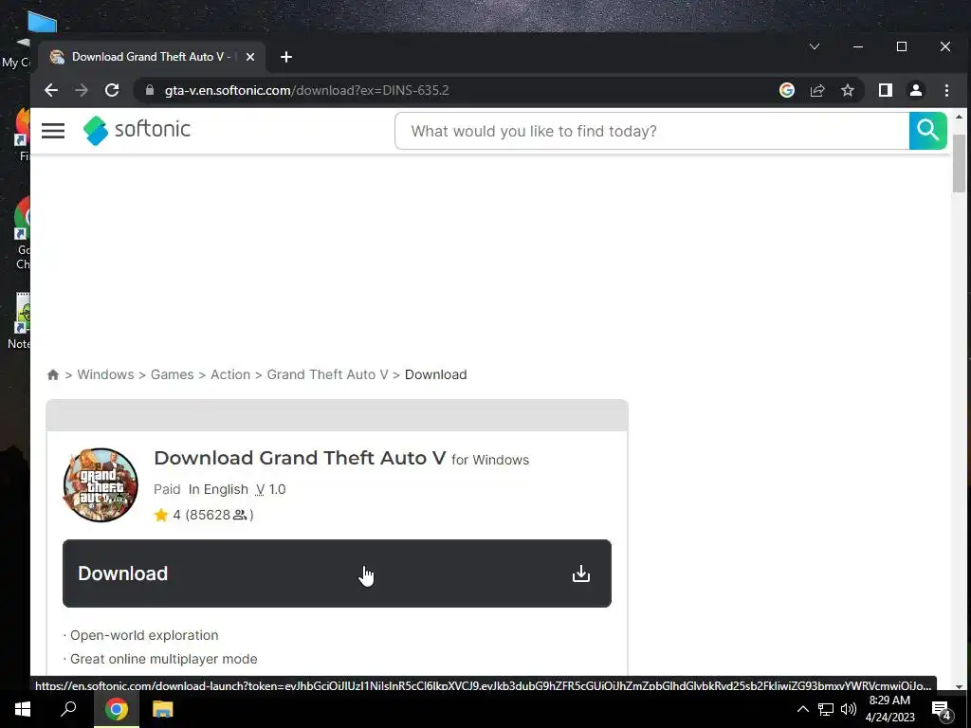Click the page vertical scrollbar thumb
The width and height of the screenshot is (971, 728).
point(959,163)
